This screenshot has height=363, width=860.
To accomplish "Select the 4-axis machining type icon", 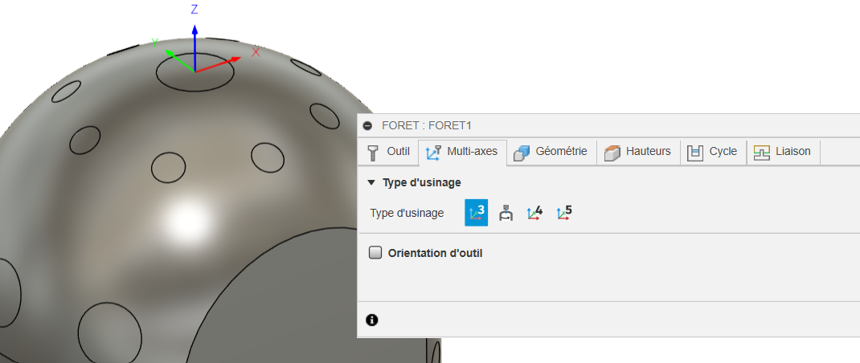I will tap(534, 213).
